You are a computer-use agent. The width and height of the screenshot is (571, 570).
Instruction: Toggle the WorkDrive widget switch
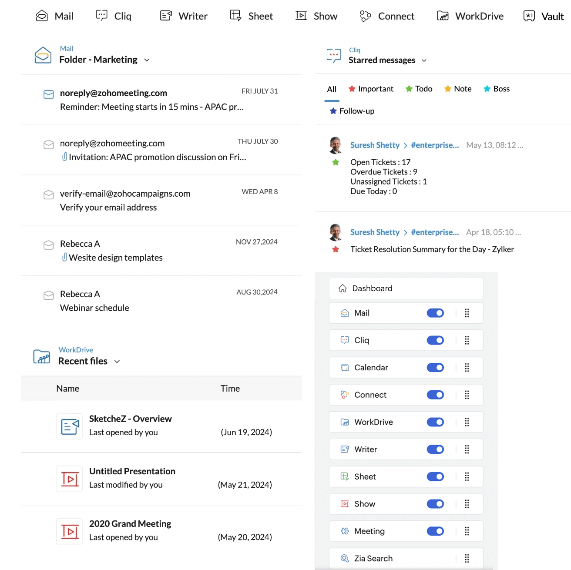point(435,422)
